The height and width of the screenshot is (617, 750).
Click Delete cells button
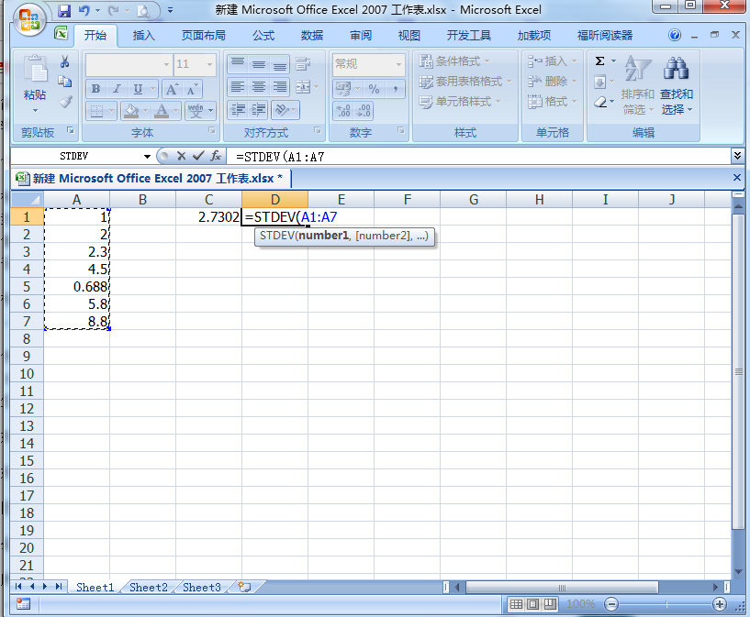click(552, 82)
